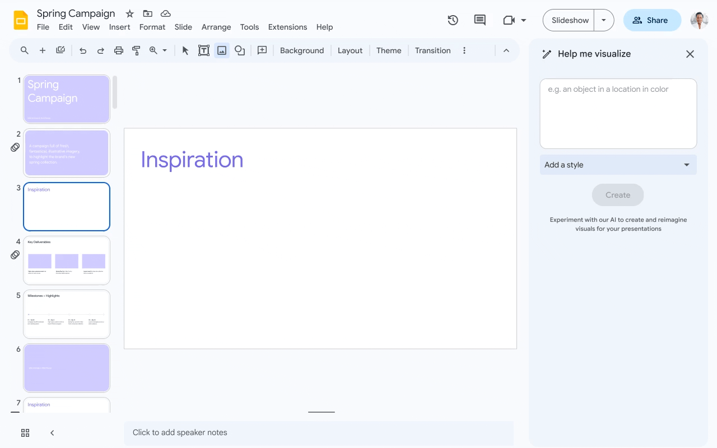
Task: Open the Slideshow options dropdown arrow
Action: pos(604,20)
